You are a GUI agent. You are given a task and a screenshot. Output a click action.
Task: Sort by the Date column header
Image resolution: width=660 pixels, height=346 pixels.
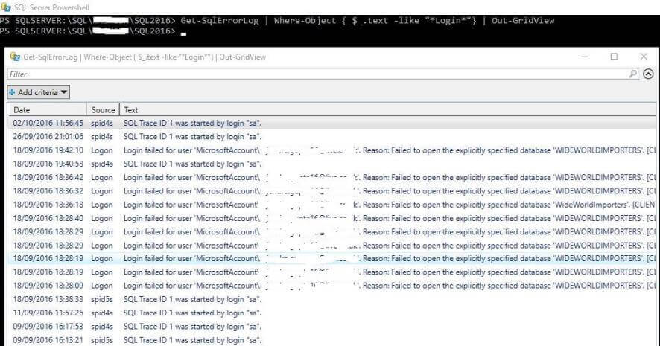(x=48, y=109)
